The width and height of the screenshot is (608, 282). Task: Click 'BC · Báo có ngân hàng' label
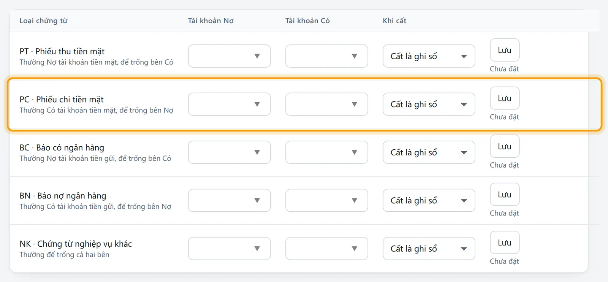pyautogui.click(x=62, y=147)
